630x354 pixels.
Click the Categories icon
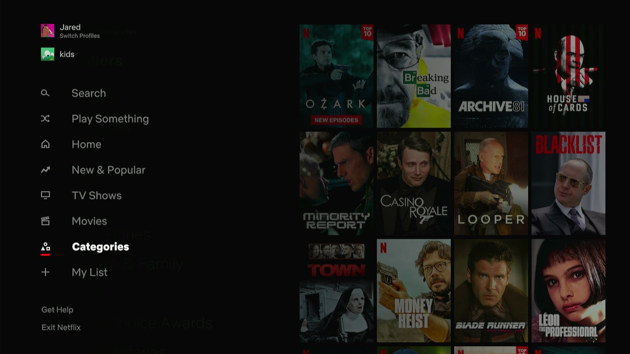click(x=45, y=246)
